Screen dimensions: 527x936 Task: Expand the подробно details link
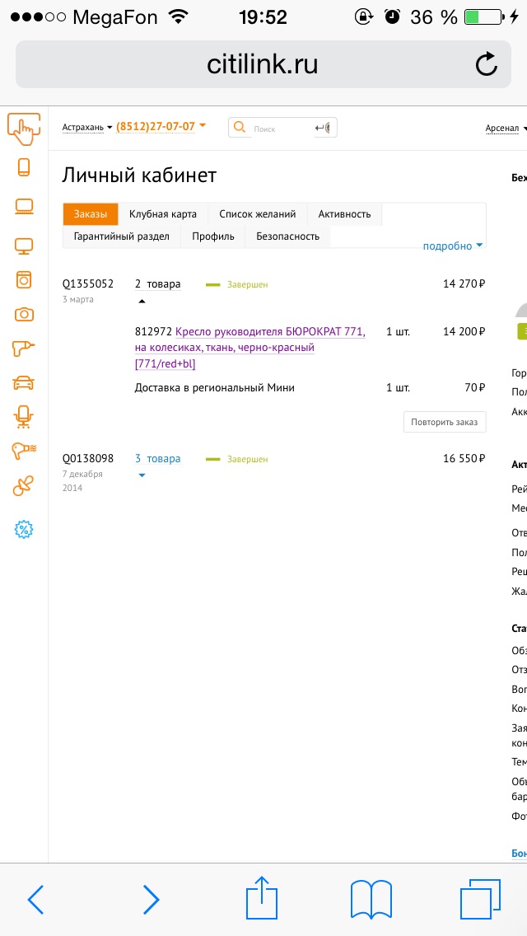click(x=452, y=246)
